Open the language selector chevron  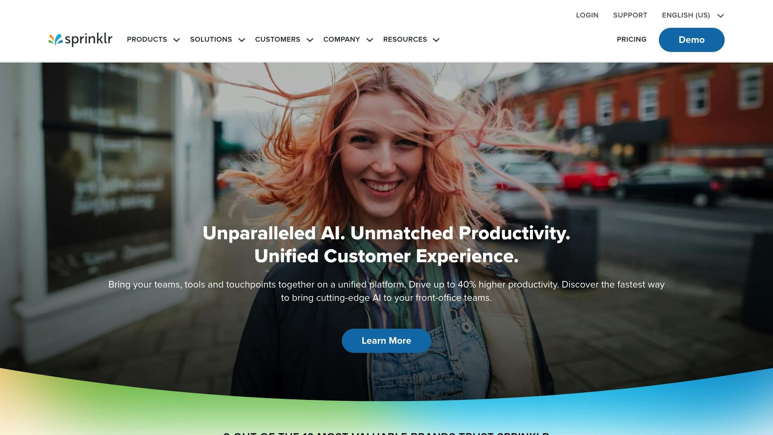tap(721, 16)
